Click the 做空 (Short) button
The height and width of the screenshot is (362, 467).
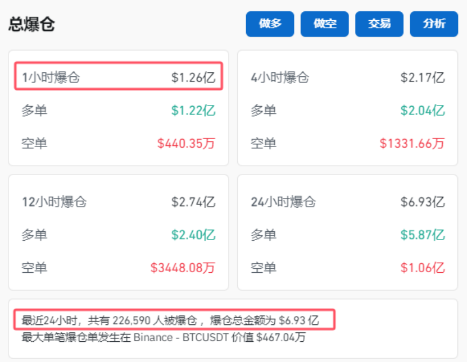click(x=324, y=24)
